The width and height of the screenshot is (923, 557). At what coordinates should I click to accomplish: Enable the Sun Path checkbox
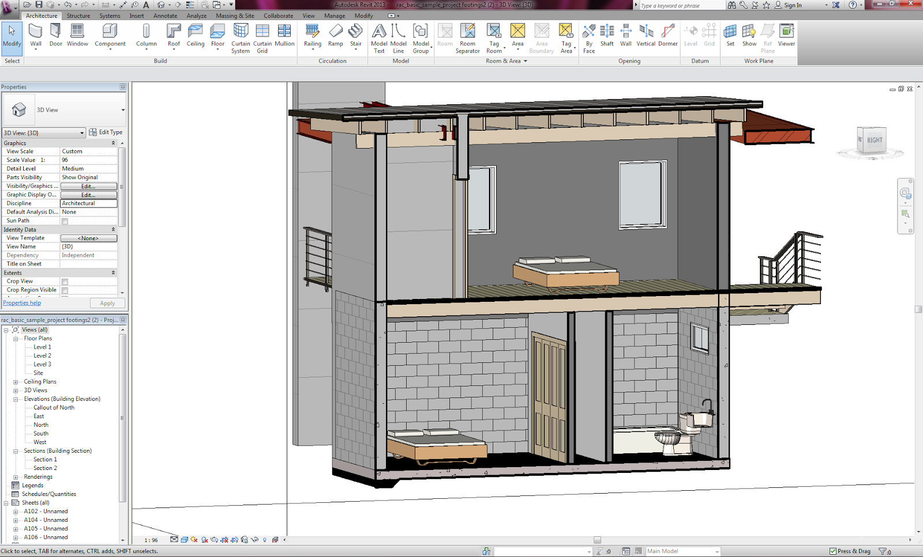65,221
